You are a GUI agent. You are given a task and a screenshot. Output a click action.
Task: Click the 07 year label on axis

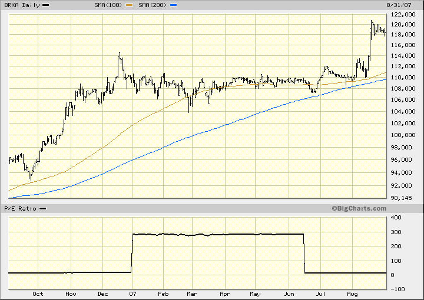coord(132,294)
